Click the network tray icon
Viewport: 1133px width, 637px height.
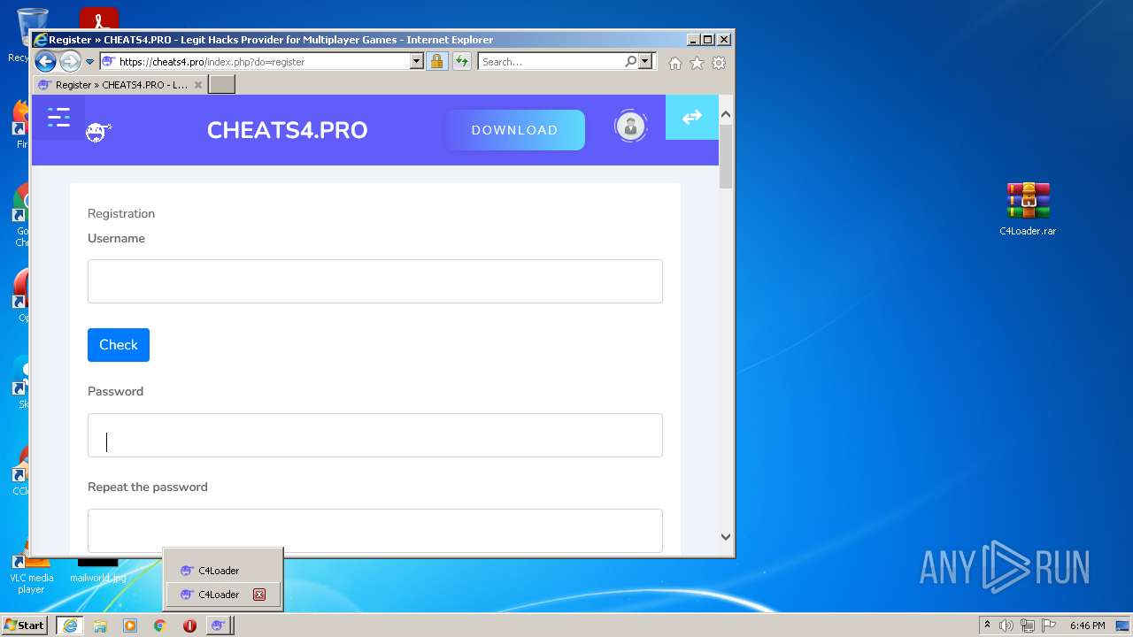pyautogui.click(x=1028, y=625)
